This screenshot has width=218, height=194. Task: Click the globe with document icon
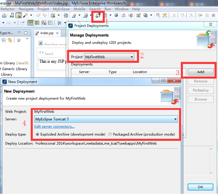[145, 15]
